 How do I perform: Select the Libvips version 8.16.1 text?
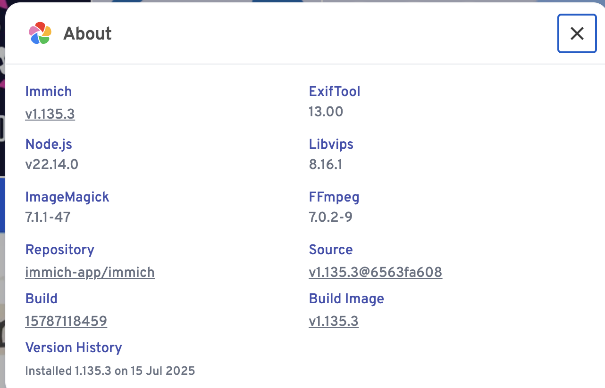click(x=325, y=165)
